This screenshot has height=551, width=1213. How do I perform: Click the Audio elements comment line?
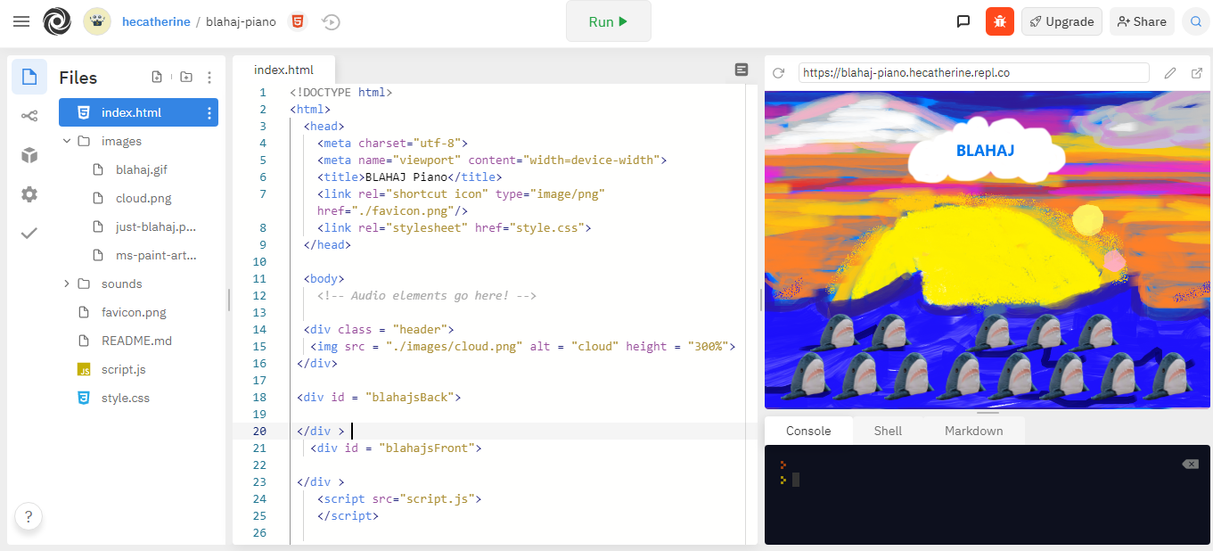426,295
